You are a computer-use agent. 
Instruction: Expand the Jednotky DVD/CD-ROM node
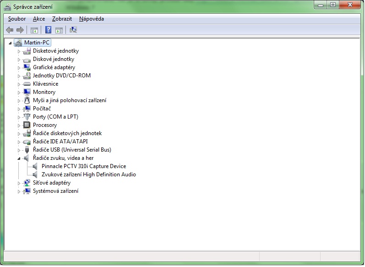(19, 76)
